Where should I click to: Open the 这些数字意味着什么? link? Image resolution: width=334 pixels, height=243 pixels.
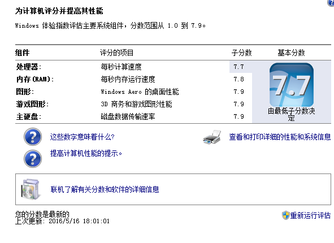pos(82,137)
